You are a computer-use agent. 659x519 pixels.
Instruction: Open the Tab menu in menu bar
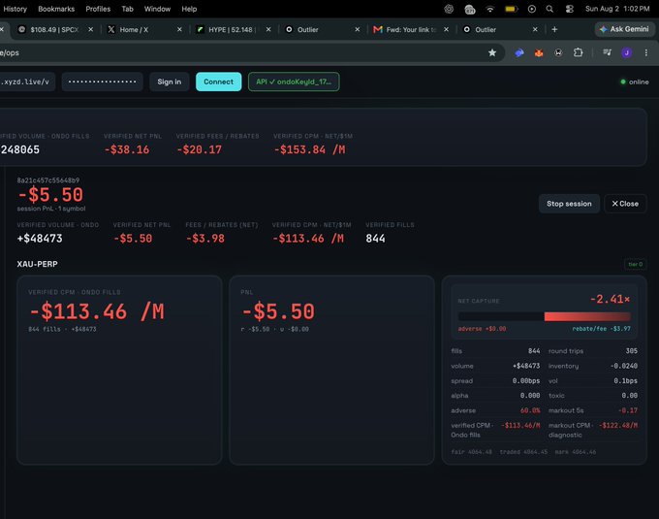coord(127,9)
